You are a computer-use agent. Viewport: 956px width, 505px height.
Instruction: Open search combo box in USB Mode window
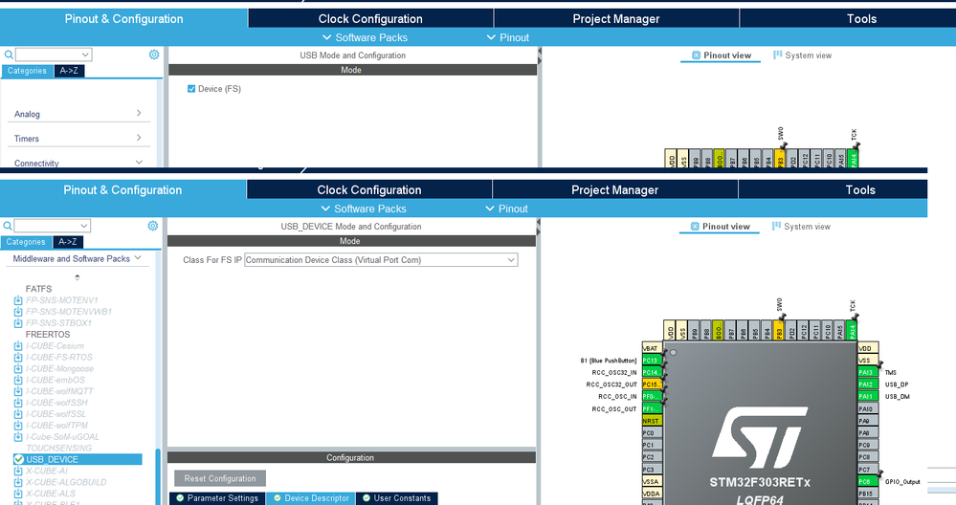54,55
